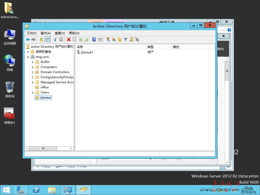
Task: Open the Administrator desktop folder icon
Action: click(10, 10)
